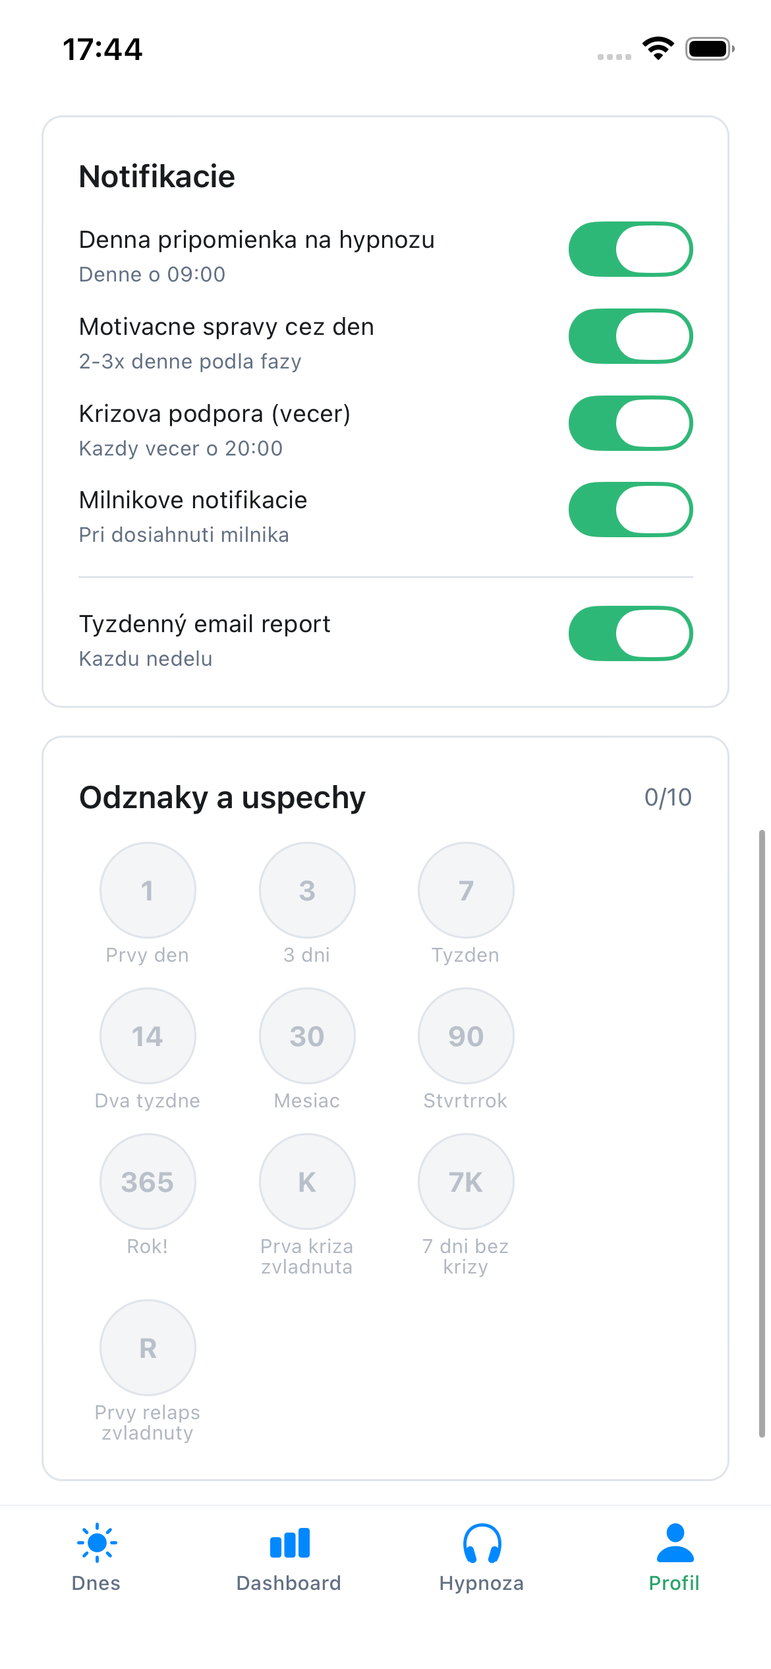Tap the Dnes sun icon

coord(97,1543)
